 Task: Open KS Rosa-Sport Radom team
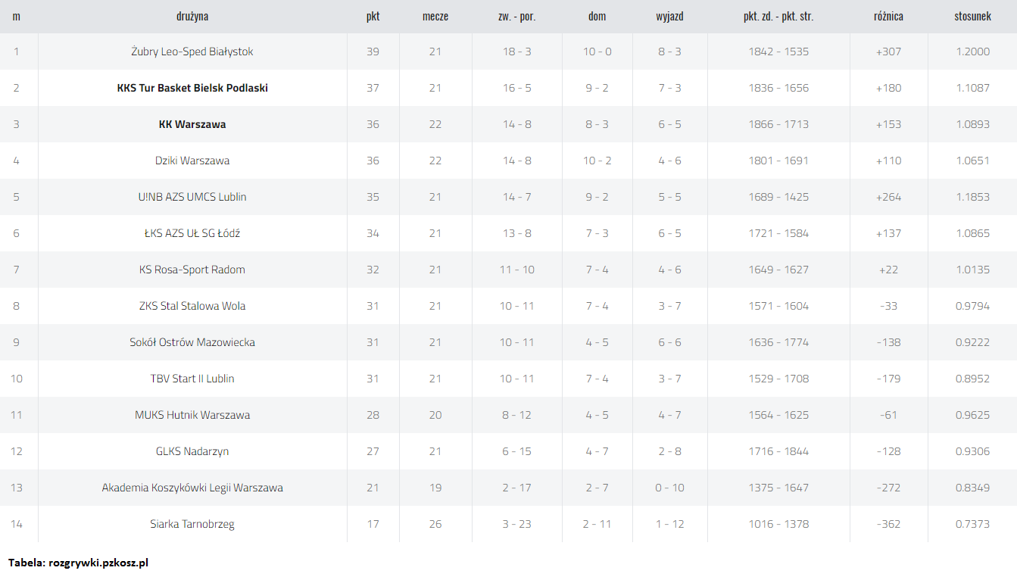(192, 270)
